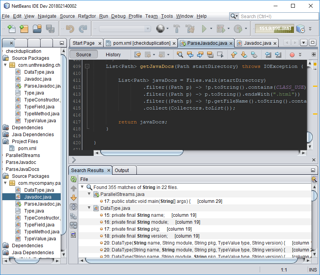Screen dimensions: 320x275
Task: Minimize the Search Results window group
Action: [x=313, y=170]
